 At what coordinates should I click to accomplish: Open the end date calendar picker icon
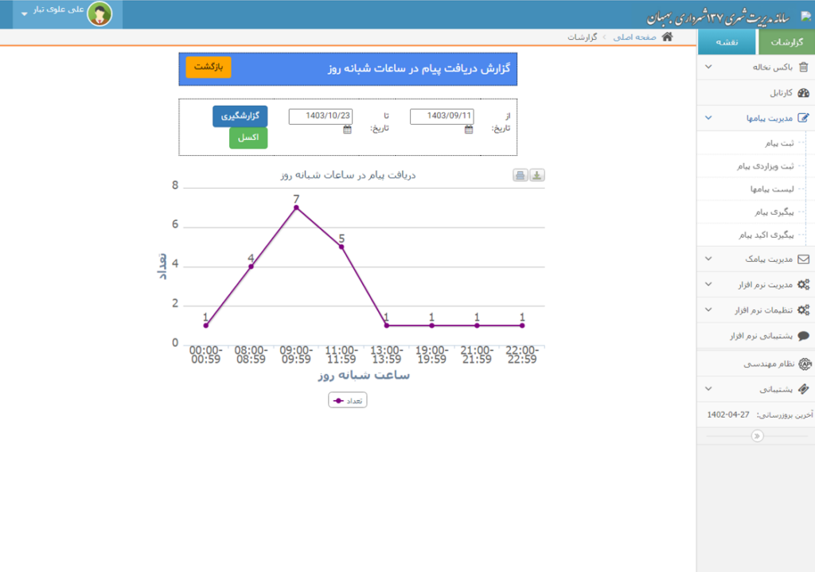tap(347, 130)
